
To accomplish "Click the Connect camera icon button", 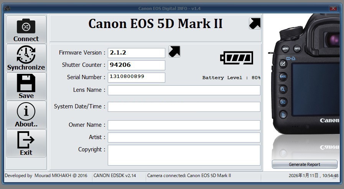I will [26, 29].
